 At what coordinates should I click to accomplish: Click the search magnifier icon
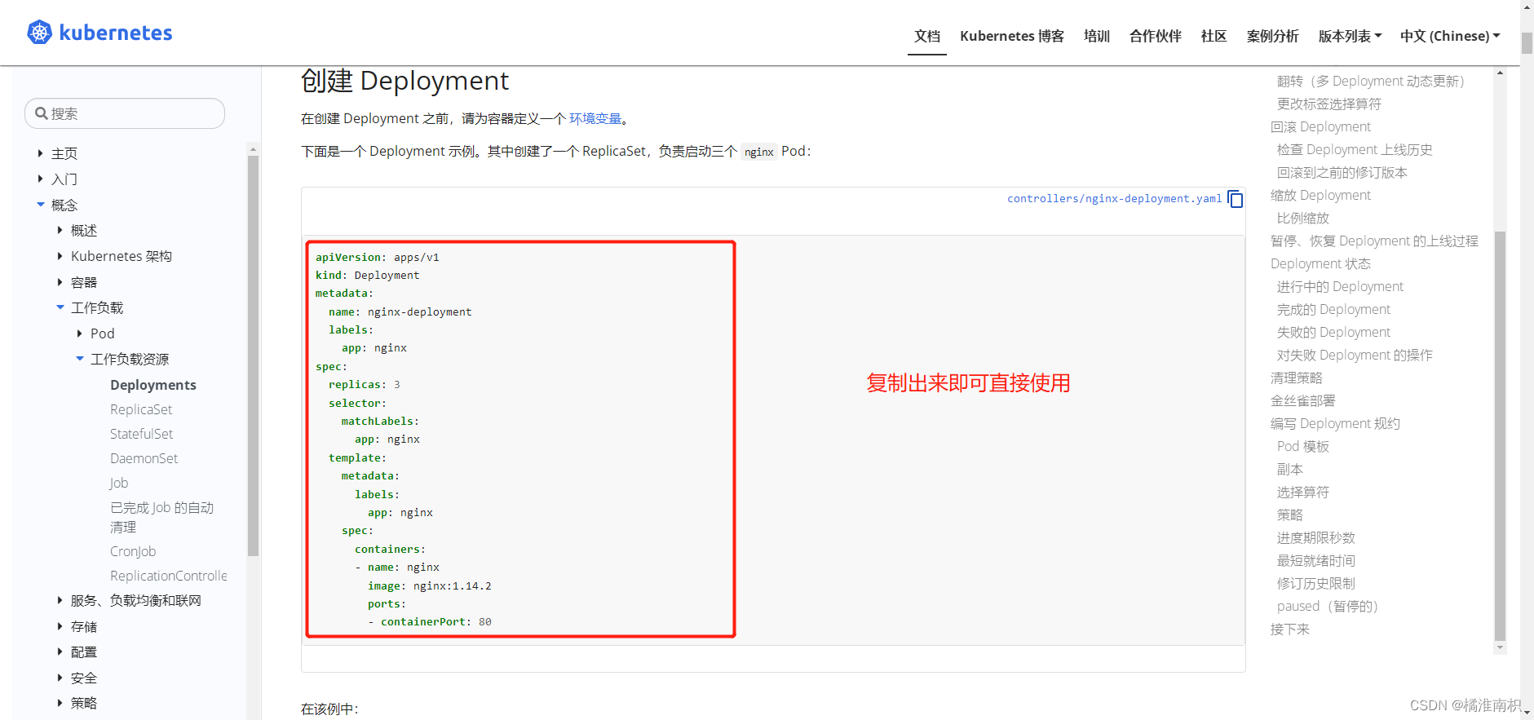(x=41, y=113)
